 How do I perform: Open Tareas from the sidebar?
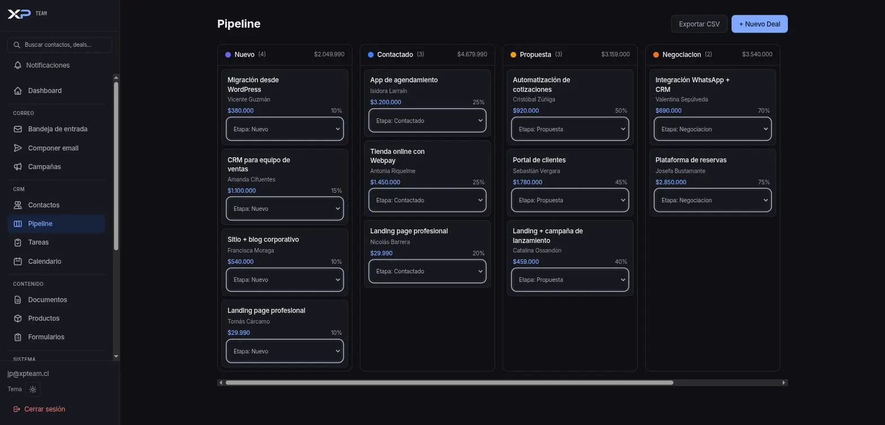pos(56,242)
